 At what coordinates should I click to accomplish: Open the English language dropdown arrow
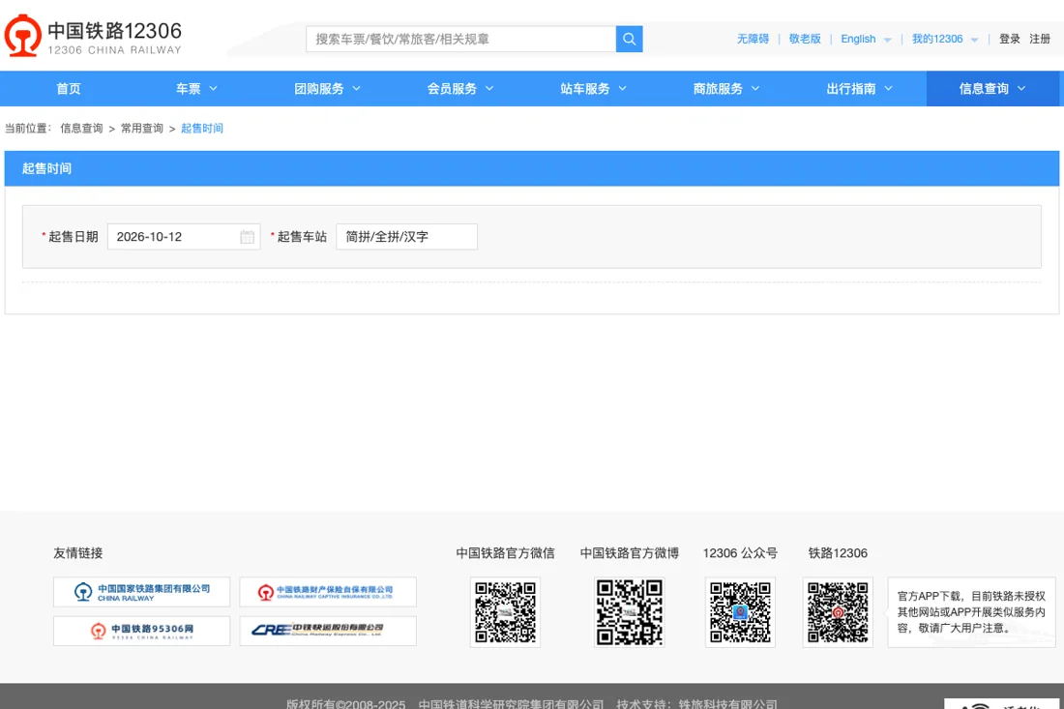(888, 40)
